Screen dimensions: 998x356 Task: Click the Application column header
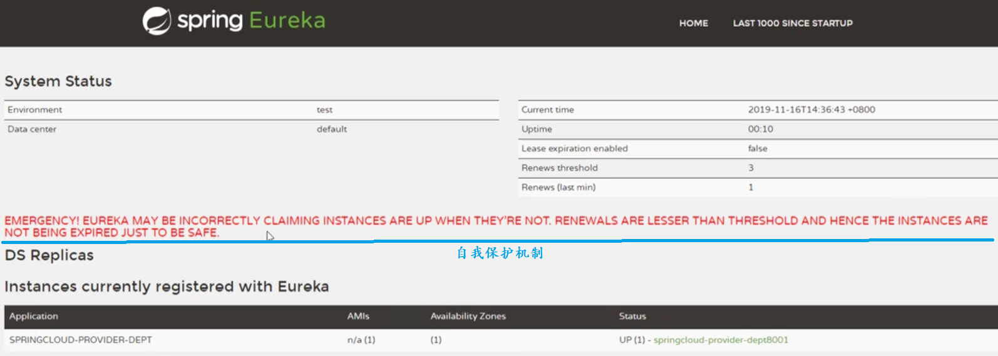point(34,316)
